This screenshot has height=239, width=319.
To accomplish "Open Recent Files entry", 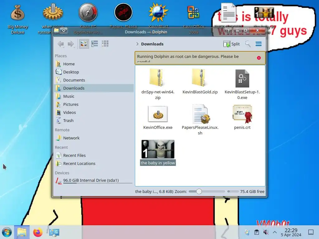I will [94, 156].
